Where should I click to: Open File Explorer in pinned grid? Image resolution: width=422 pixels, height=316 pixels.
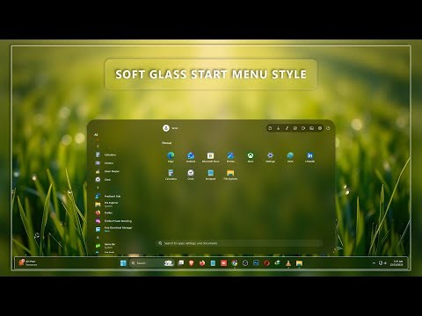pos(230,175)
